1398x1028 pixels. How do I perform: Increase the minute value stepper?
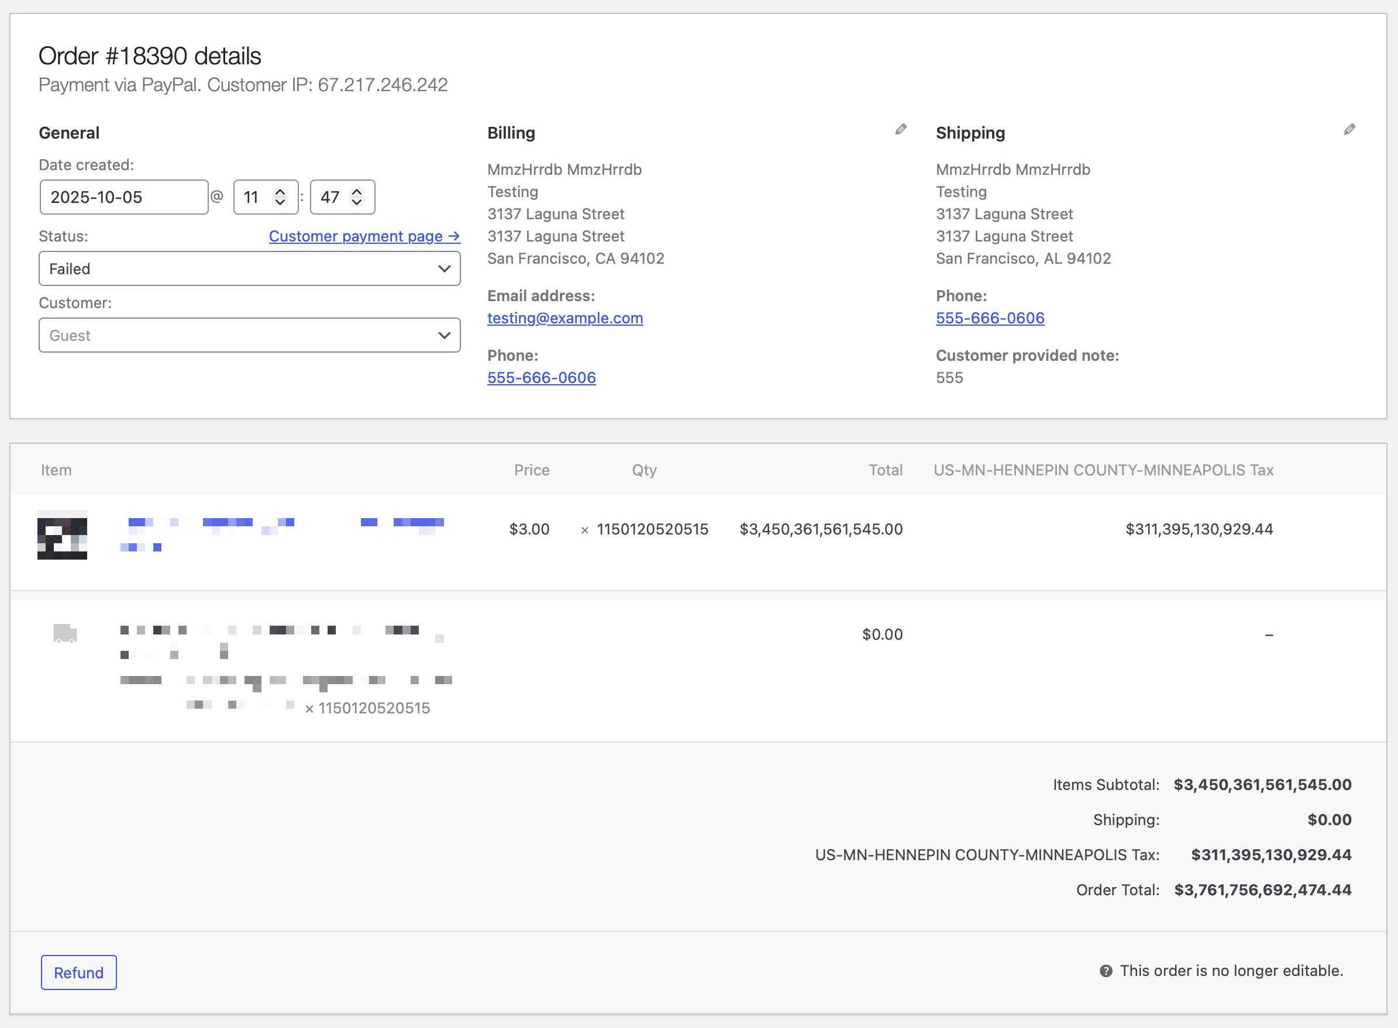pyautogui.click(x=357, y=192)
